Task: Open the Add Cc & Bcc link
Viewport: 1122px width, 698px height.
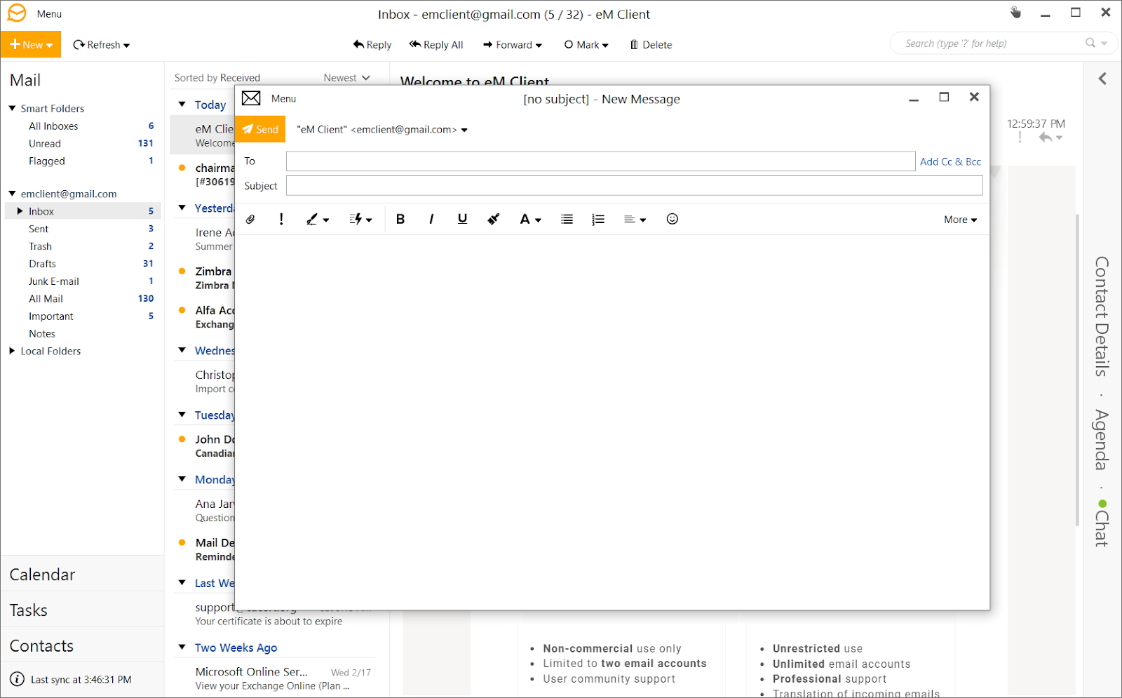Action: coord(950,161)
